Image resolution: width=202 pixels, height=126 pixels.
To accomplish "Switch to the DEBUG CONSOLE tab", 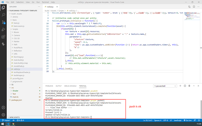I will click(70, 86).
